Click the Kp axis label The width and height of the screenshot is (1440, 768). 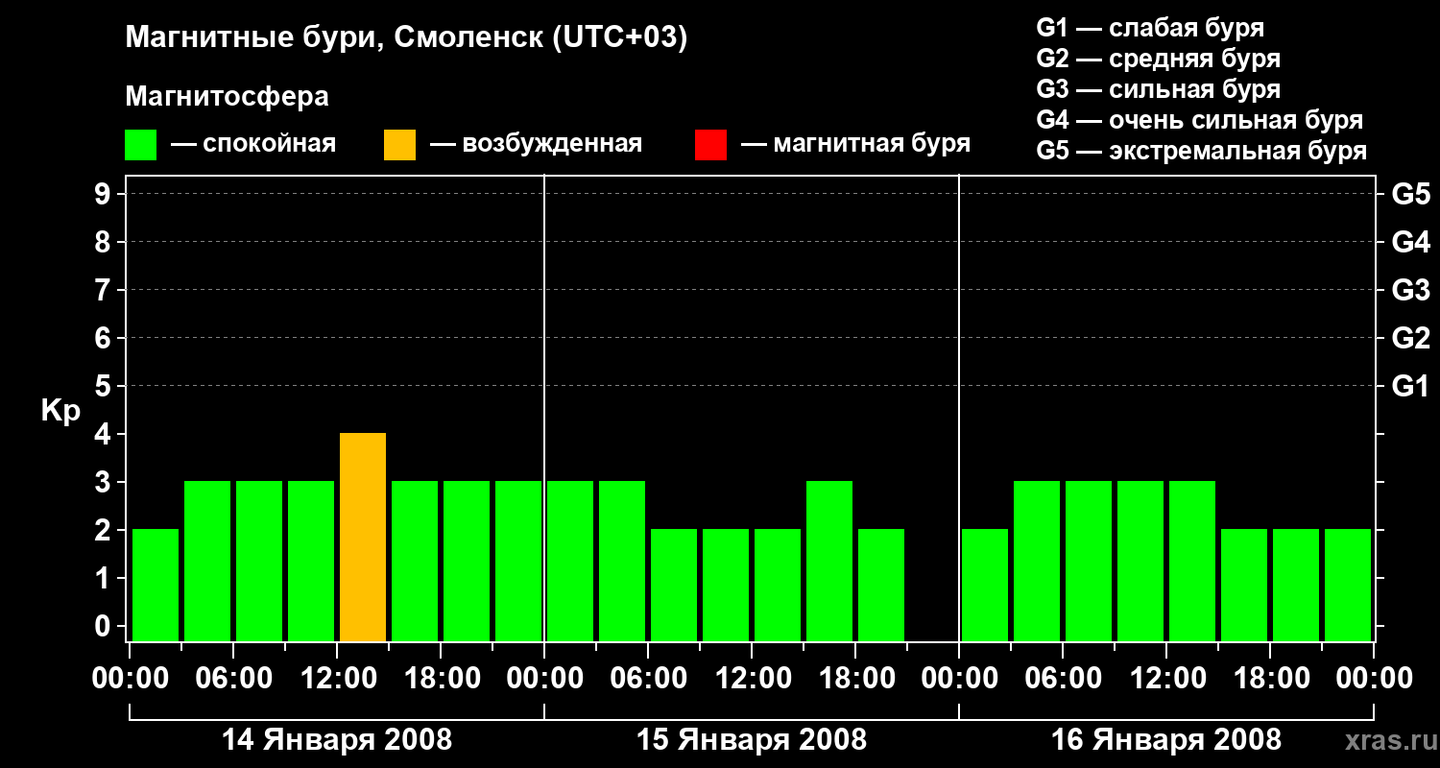tap(60, 411)
